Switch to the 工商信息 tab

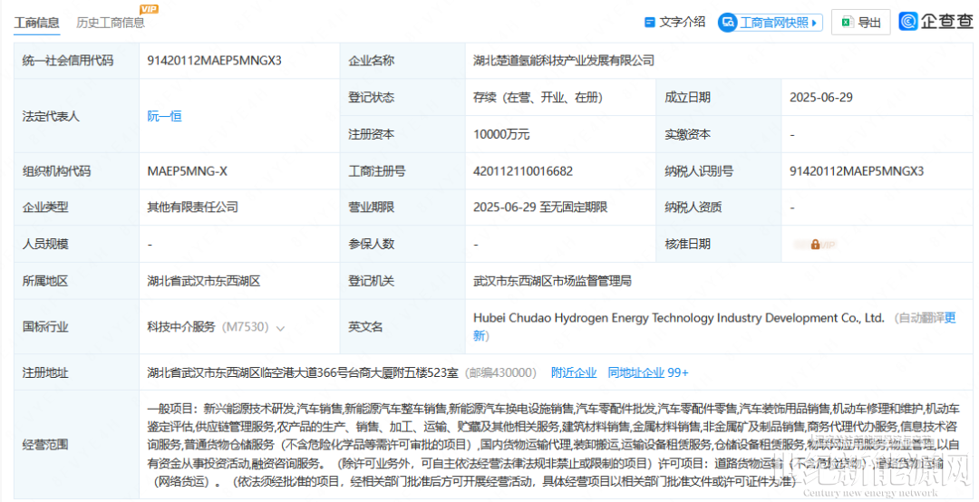point(37,23)
